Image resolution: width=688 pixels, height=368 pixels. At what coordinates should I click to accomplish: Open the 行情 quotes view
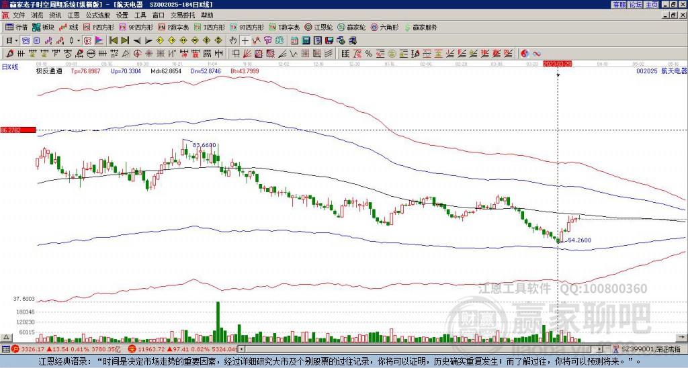click(x=16, y=27)
